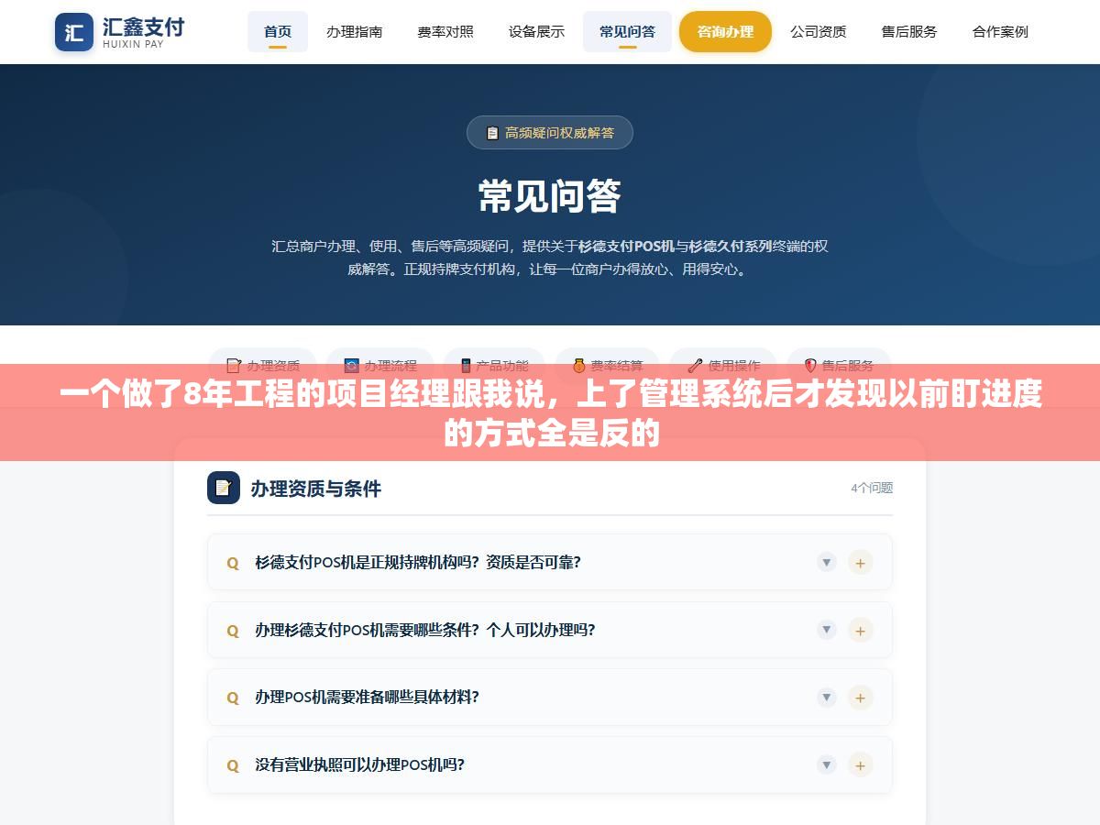Open question 办理POS机需要准备哪些具体材料?
Image resolution: width=1100 pixels, height=825 pixels.
(550, 697)
